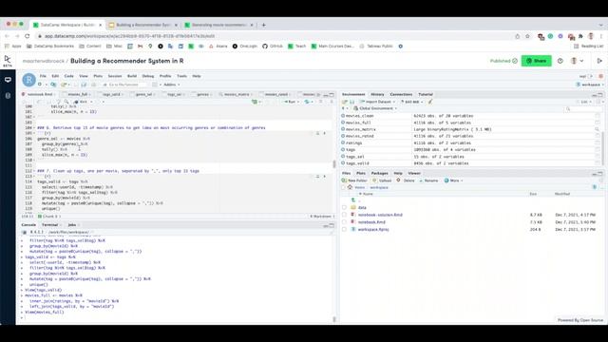
Task: Click the open file toolbar icon
Action: pos(65,85)
